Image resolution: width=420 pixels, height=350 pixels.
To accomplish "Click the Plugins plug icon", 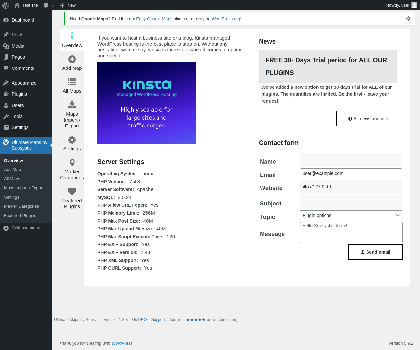I will (x=6, y=94).
